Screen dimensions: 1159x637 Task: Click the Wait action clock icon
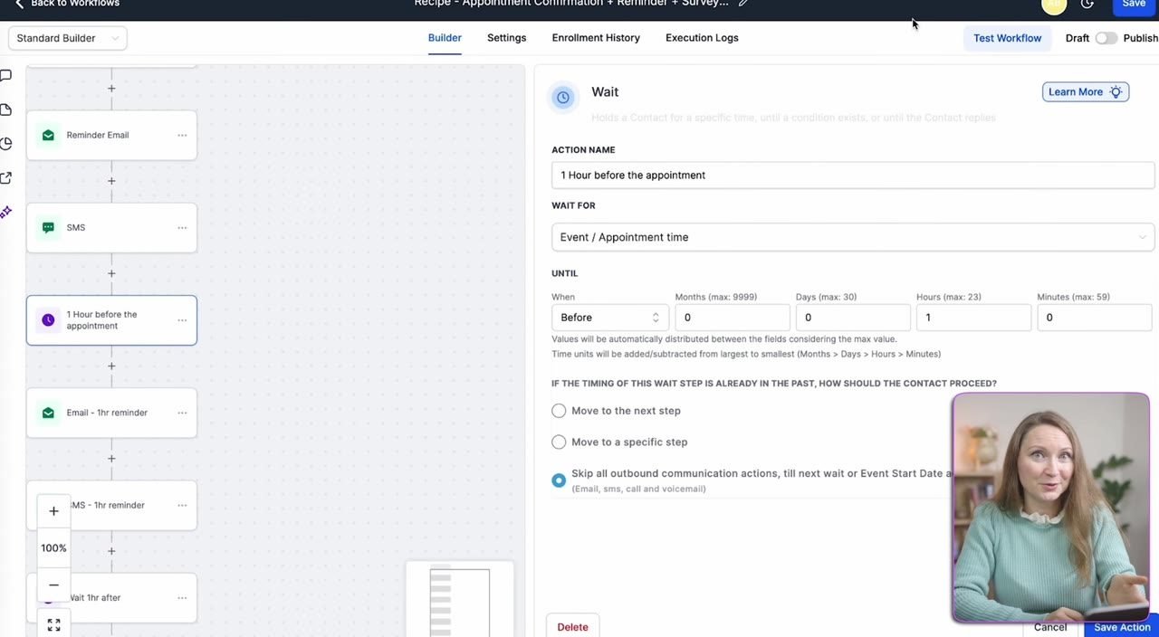563,98
